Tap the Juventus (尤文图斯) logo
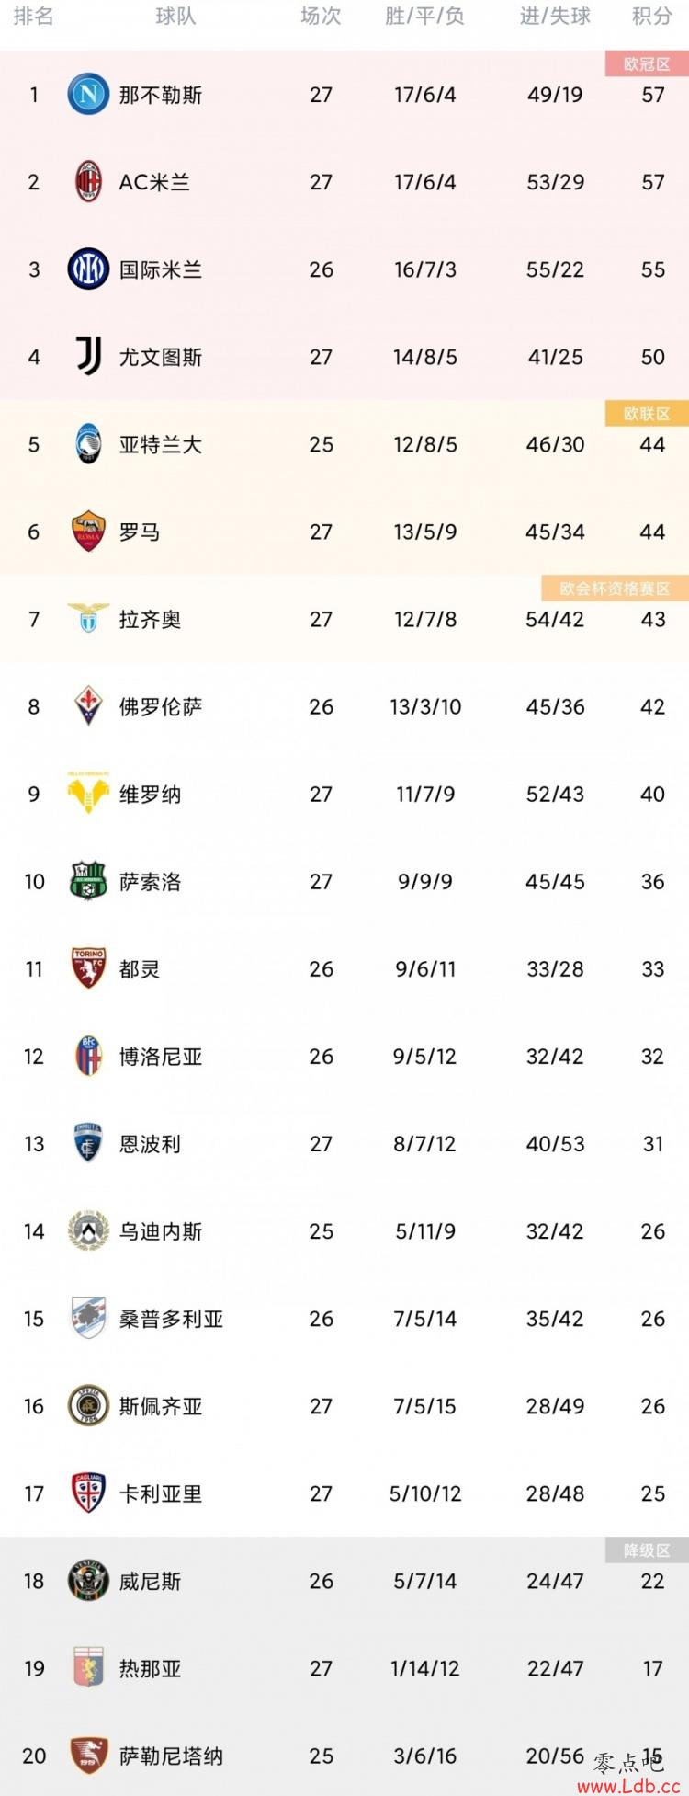The width and height of the screenshot is (689, 1796). (x=88, y=357)
